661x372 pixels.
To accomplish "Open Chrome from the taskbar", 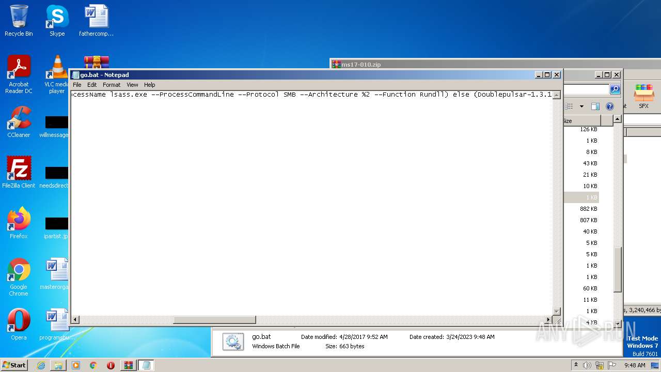I will (93, 365).
